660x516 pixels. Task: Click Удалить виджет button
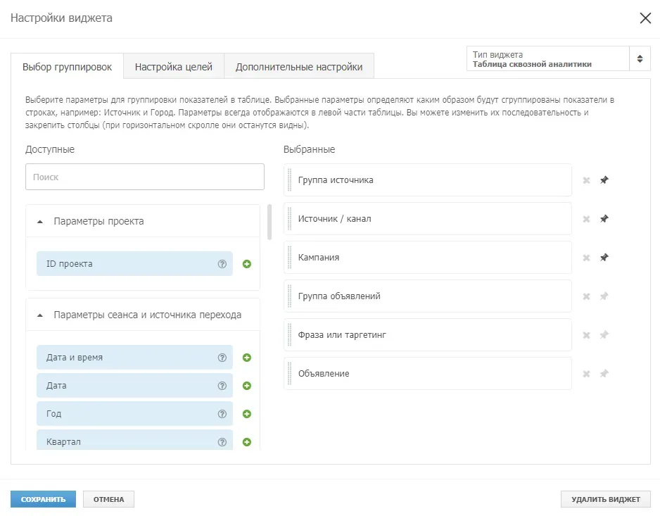point(606,499)
